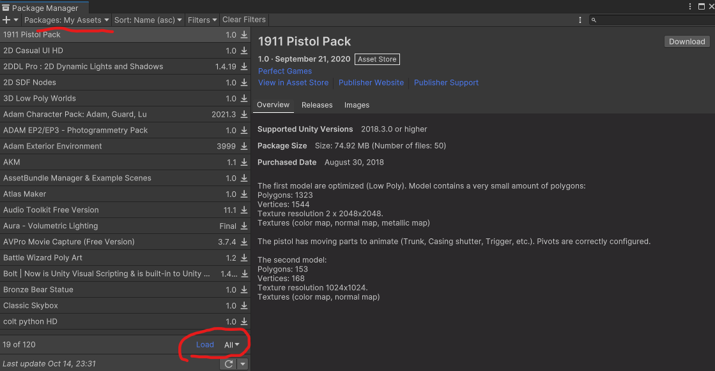
Task: Click the download icon for AssetBundle Manager
Action: (x=244, y=178)
